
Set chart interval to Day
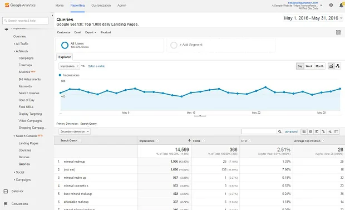tap(300, 66)
